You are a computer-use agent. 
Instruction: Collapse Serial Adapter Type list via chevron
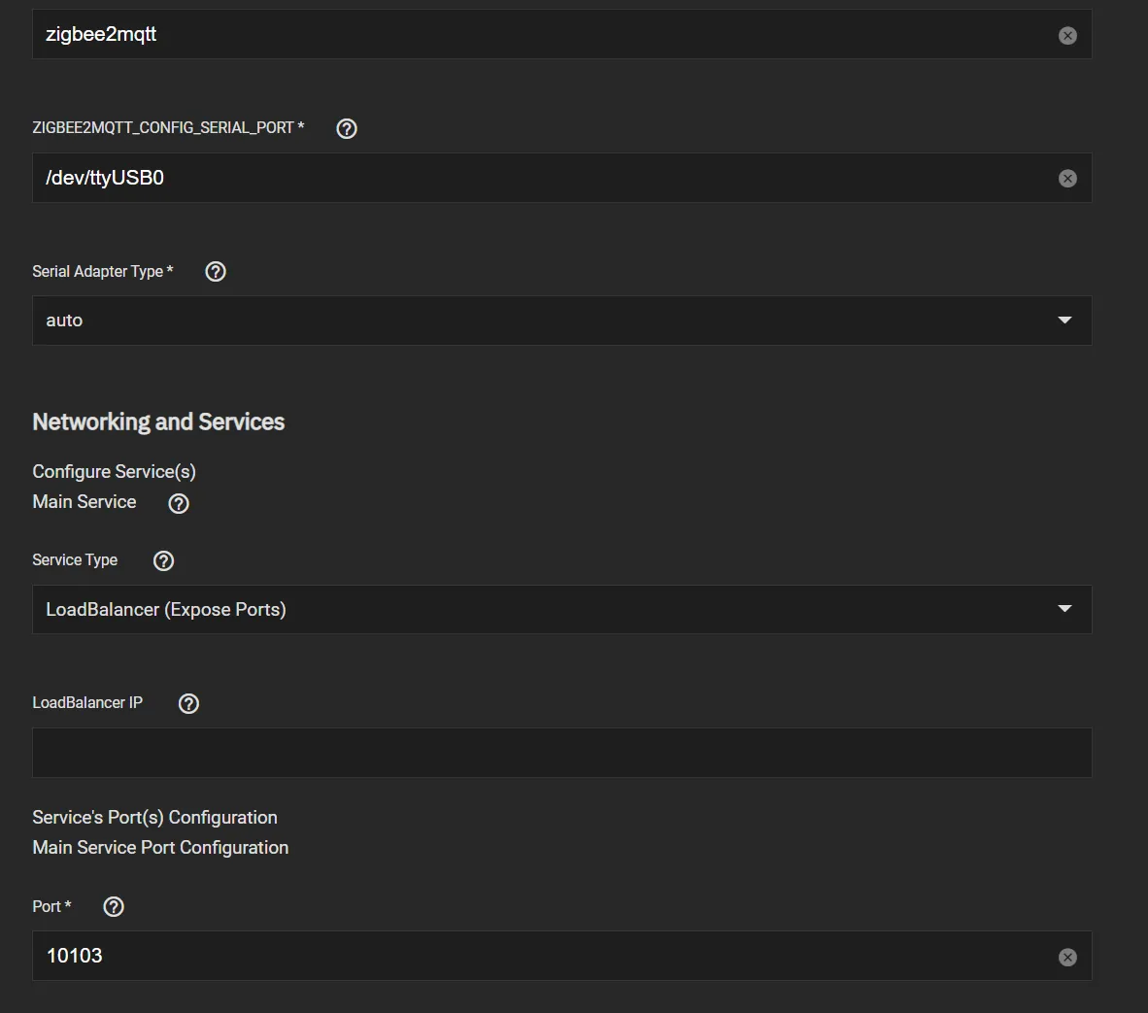1064,321
